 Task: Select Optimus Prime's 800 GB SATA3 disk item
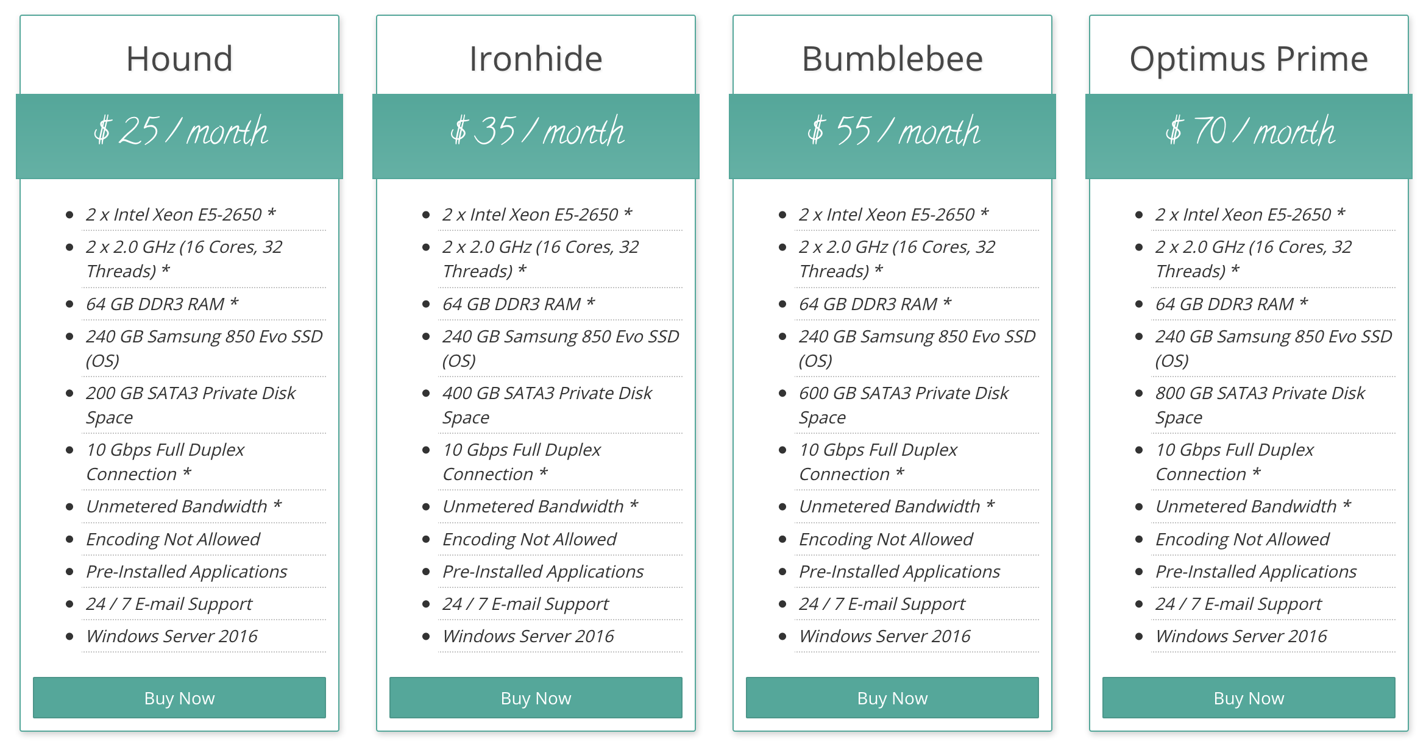click(1260, 405)
